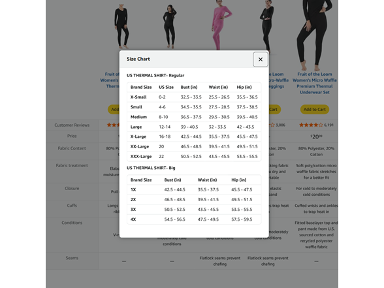Click Add to Cart under the rightmost product
The width and height of the screenshot is (384, 288).
click(x=315, y=110)
